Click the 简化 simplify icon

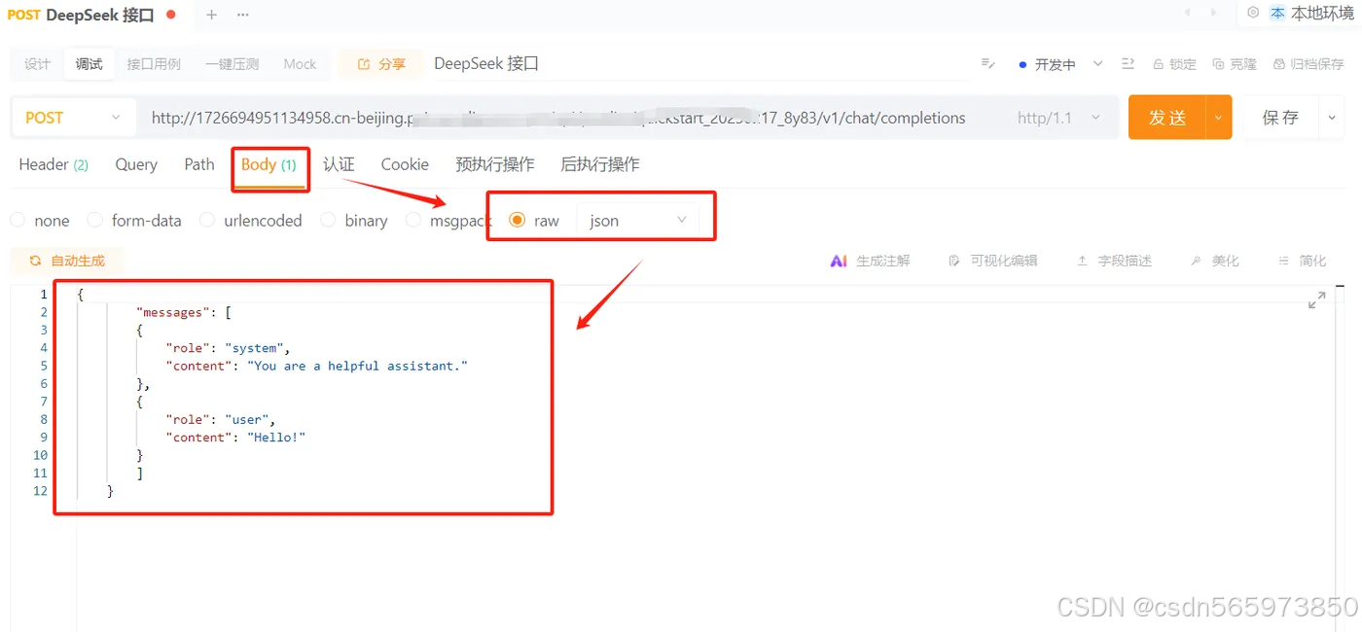[1282, 261]
